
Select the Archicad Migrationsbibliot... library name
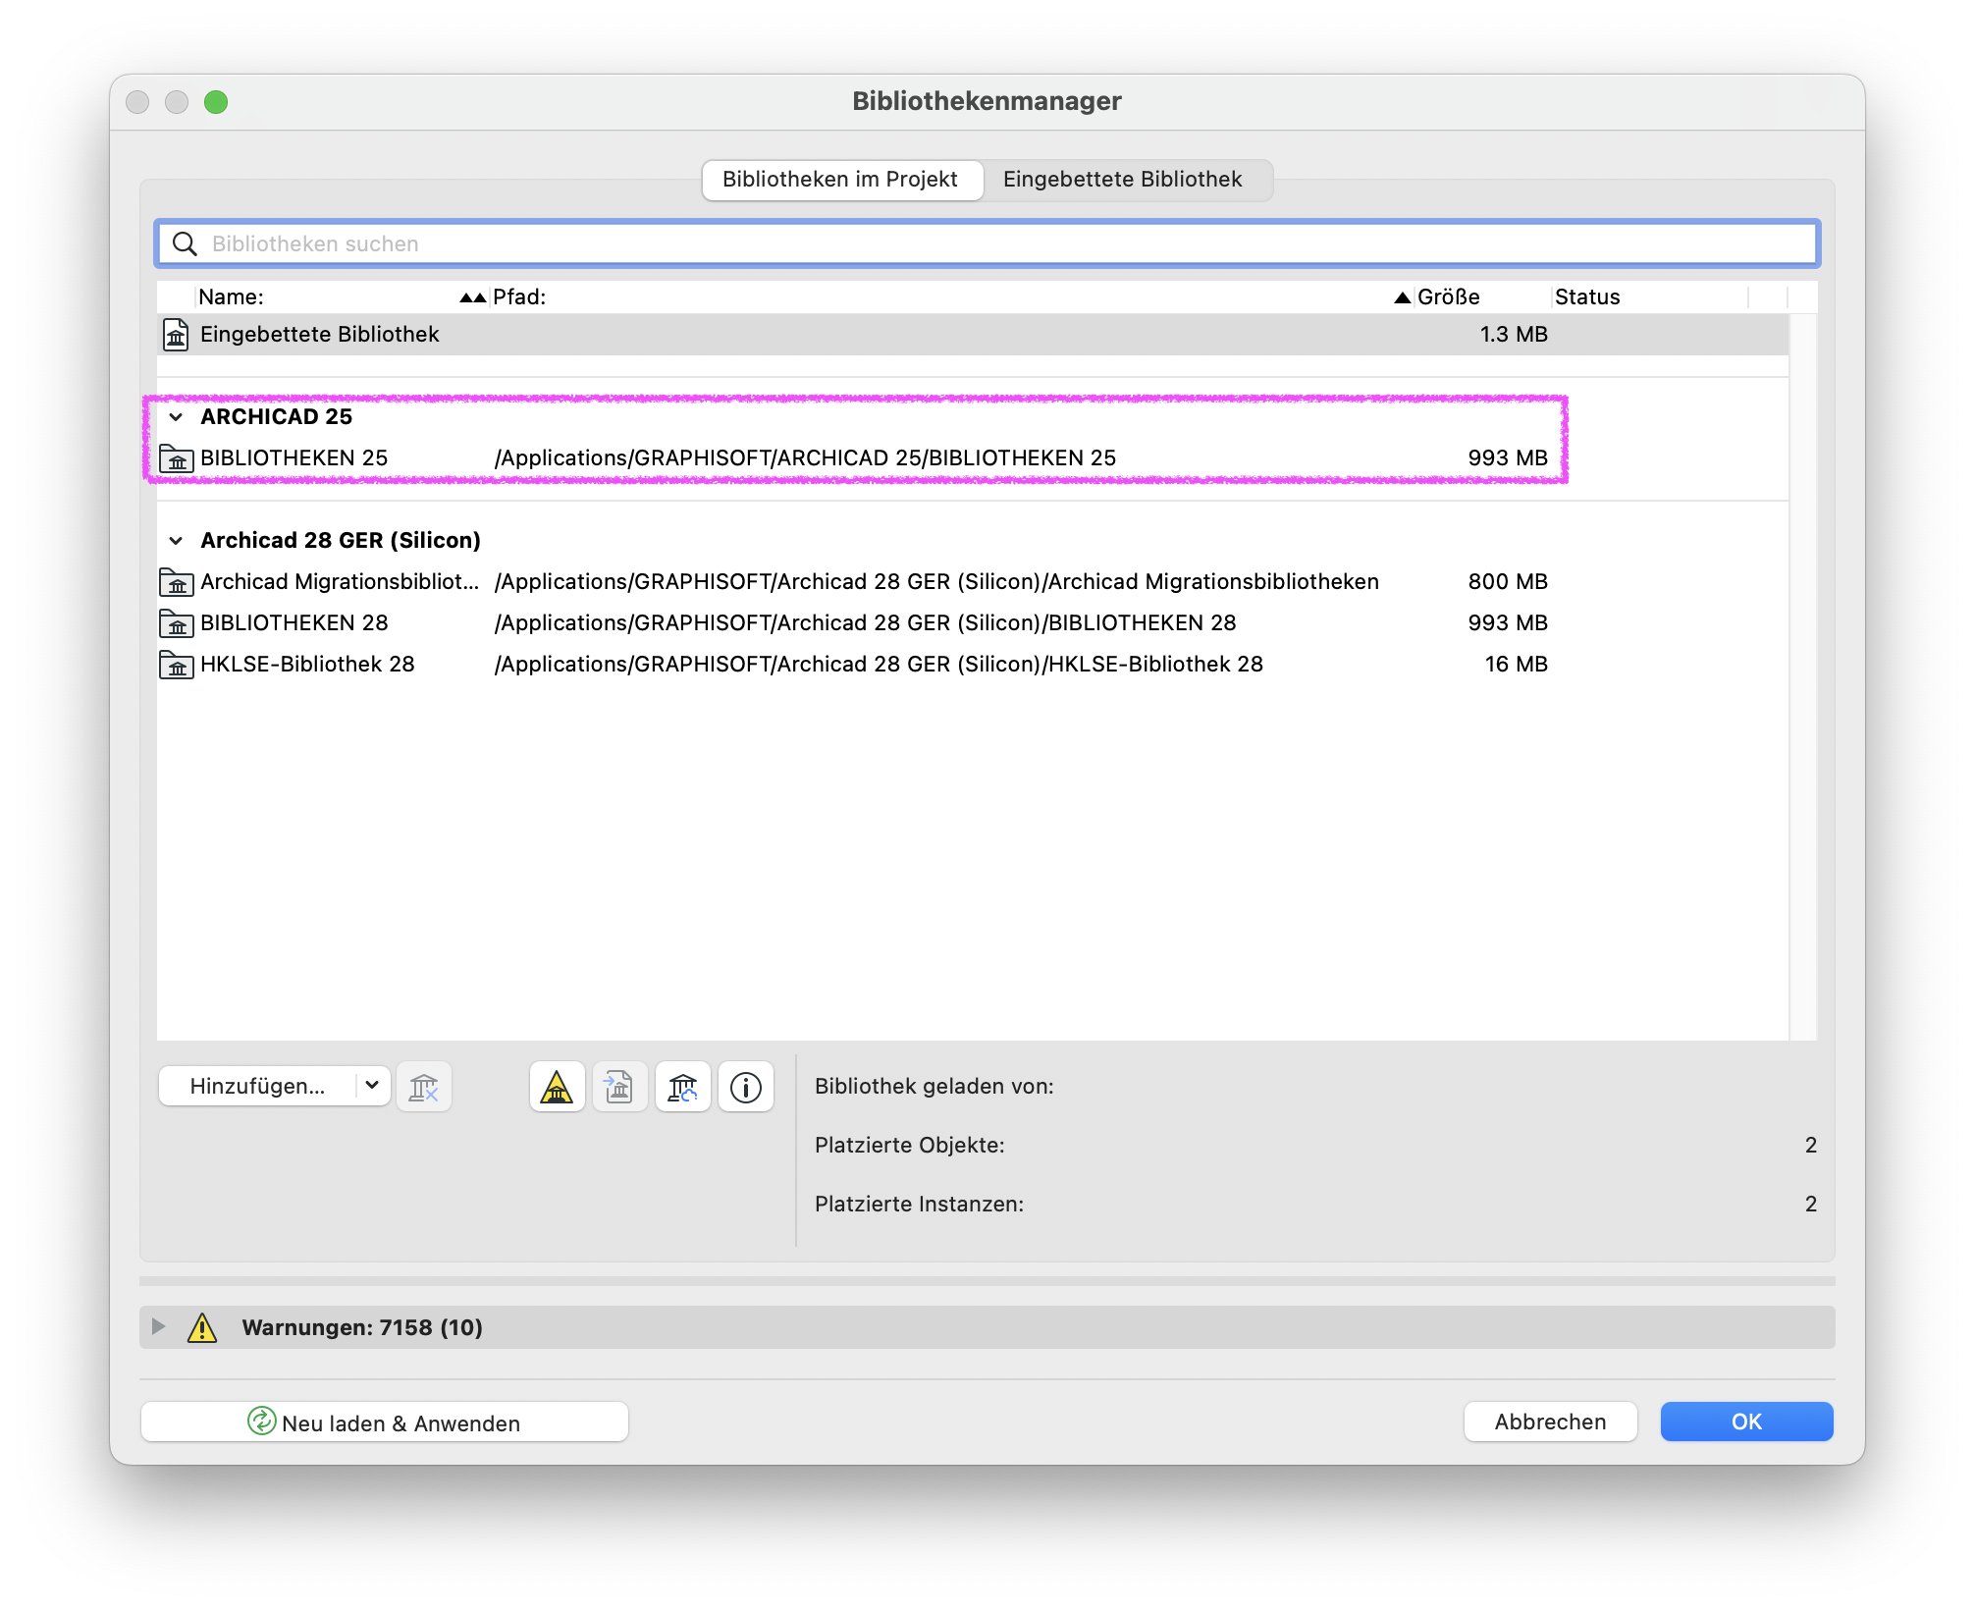pos(340,582)
